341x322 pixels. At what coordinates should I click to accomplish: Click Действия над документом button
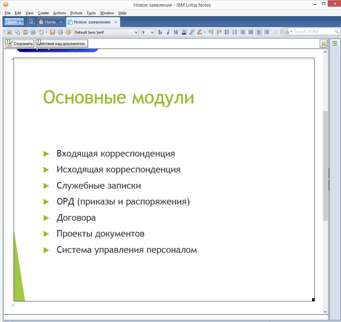62,44
